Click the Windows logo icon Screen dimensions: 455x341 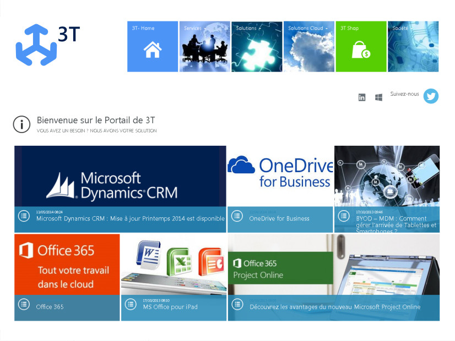[379, 97]
